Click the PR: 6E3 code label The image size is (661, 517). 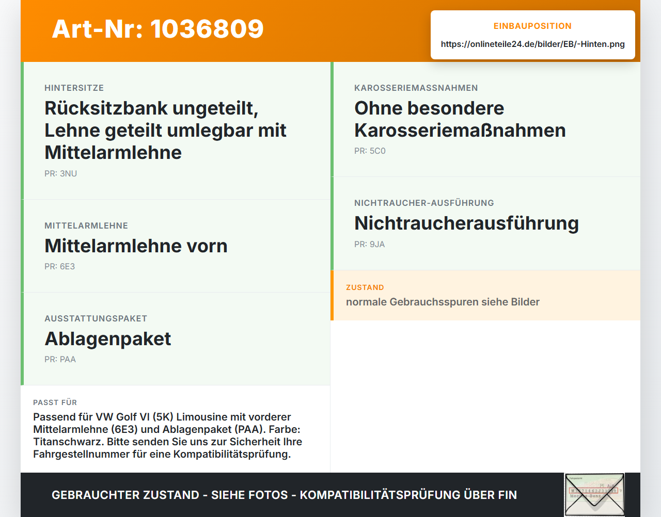pyautogui.click(x=59, y=266)
